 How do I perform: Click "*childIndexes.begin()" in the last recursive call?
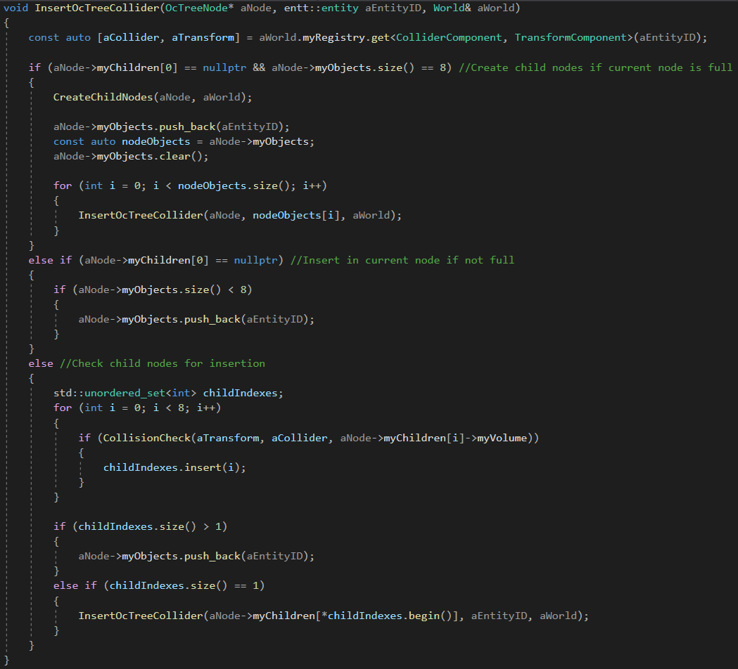click(386, 616)
